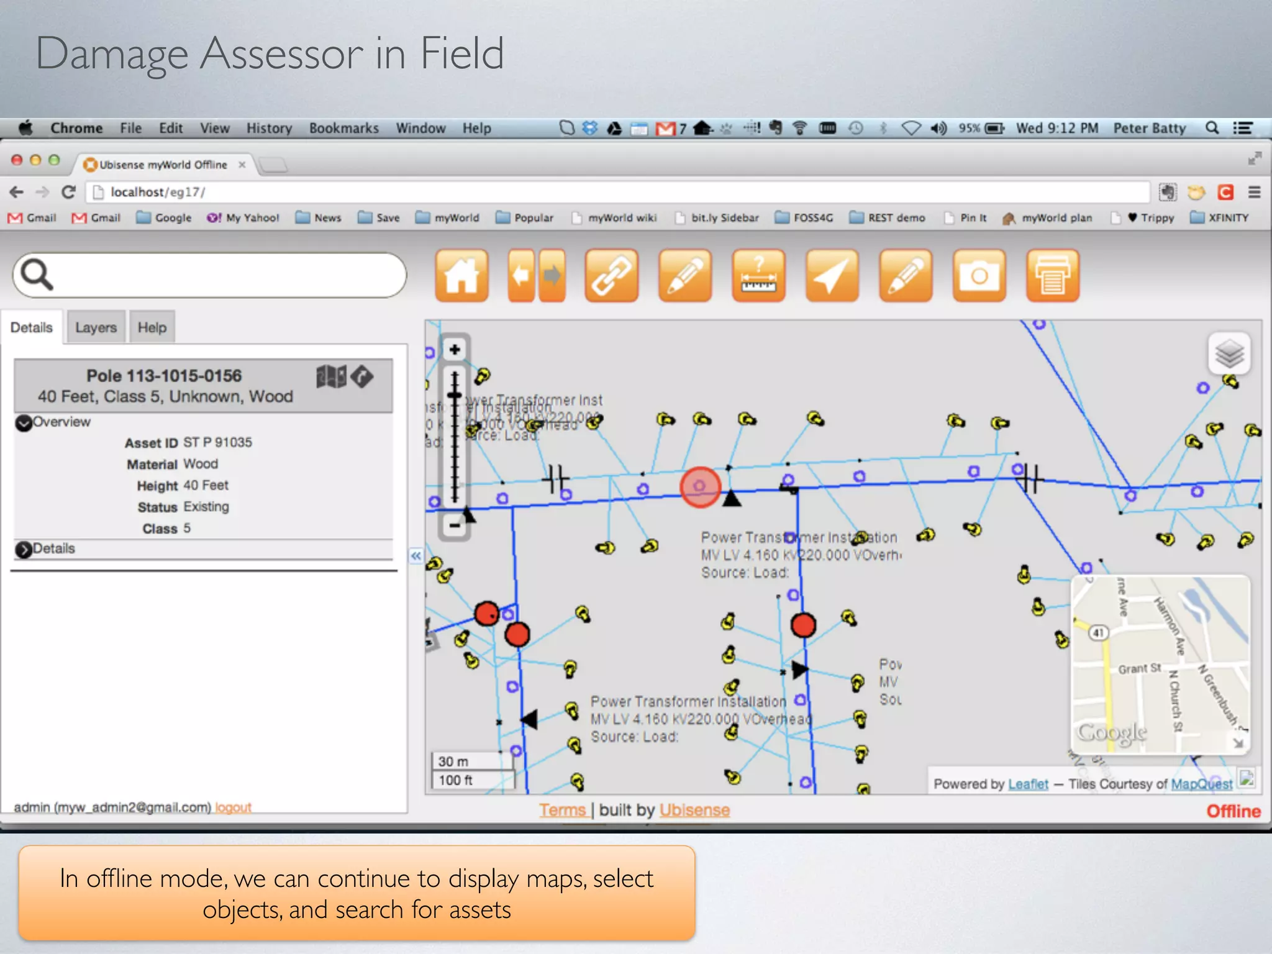The image size is (1272, 954).
Task: Open macOS Spotlight search icon
Action: [1212, 128]
